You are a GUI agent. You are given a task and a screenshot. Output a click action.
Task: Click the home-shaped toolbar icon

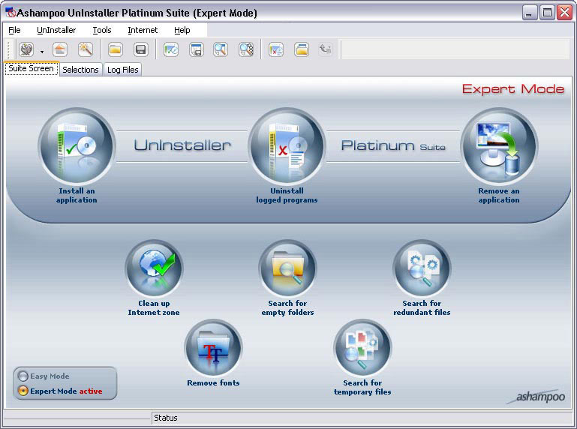pos(60,49)
